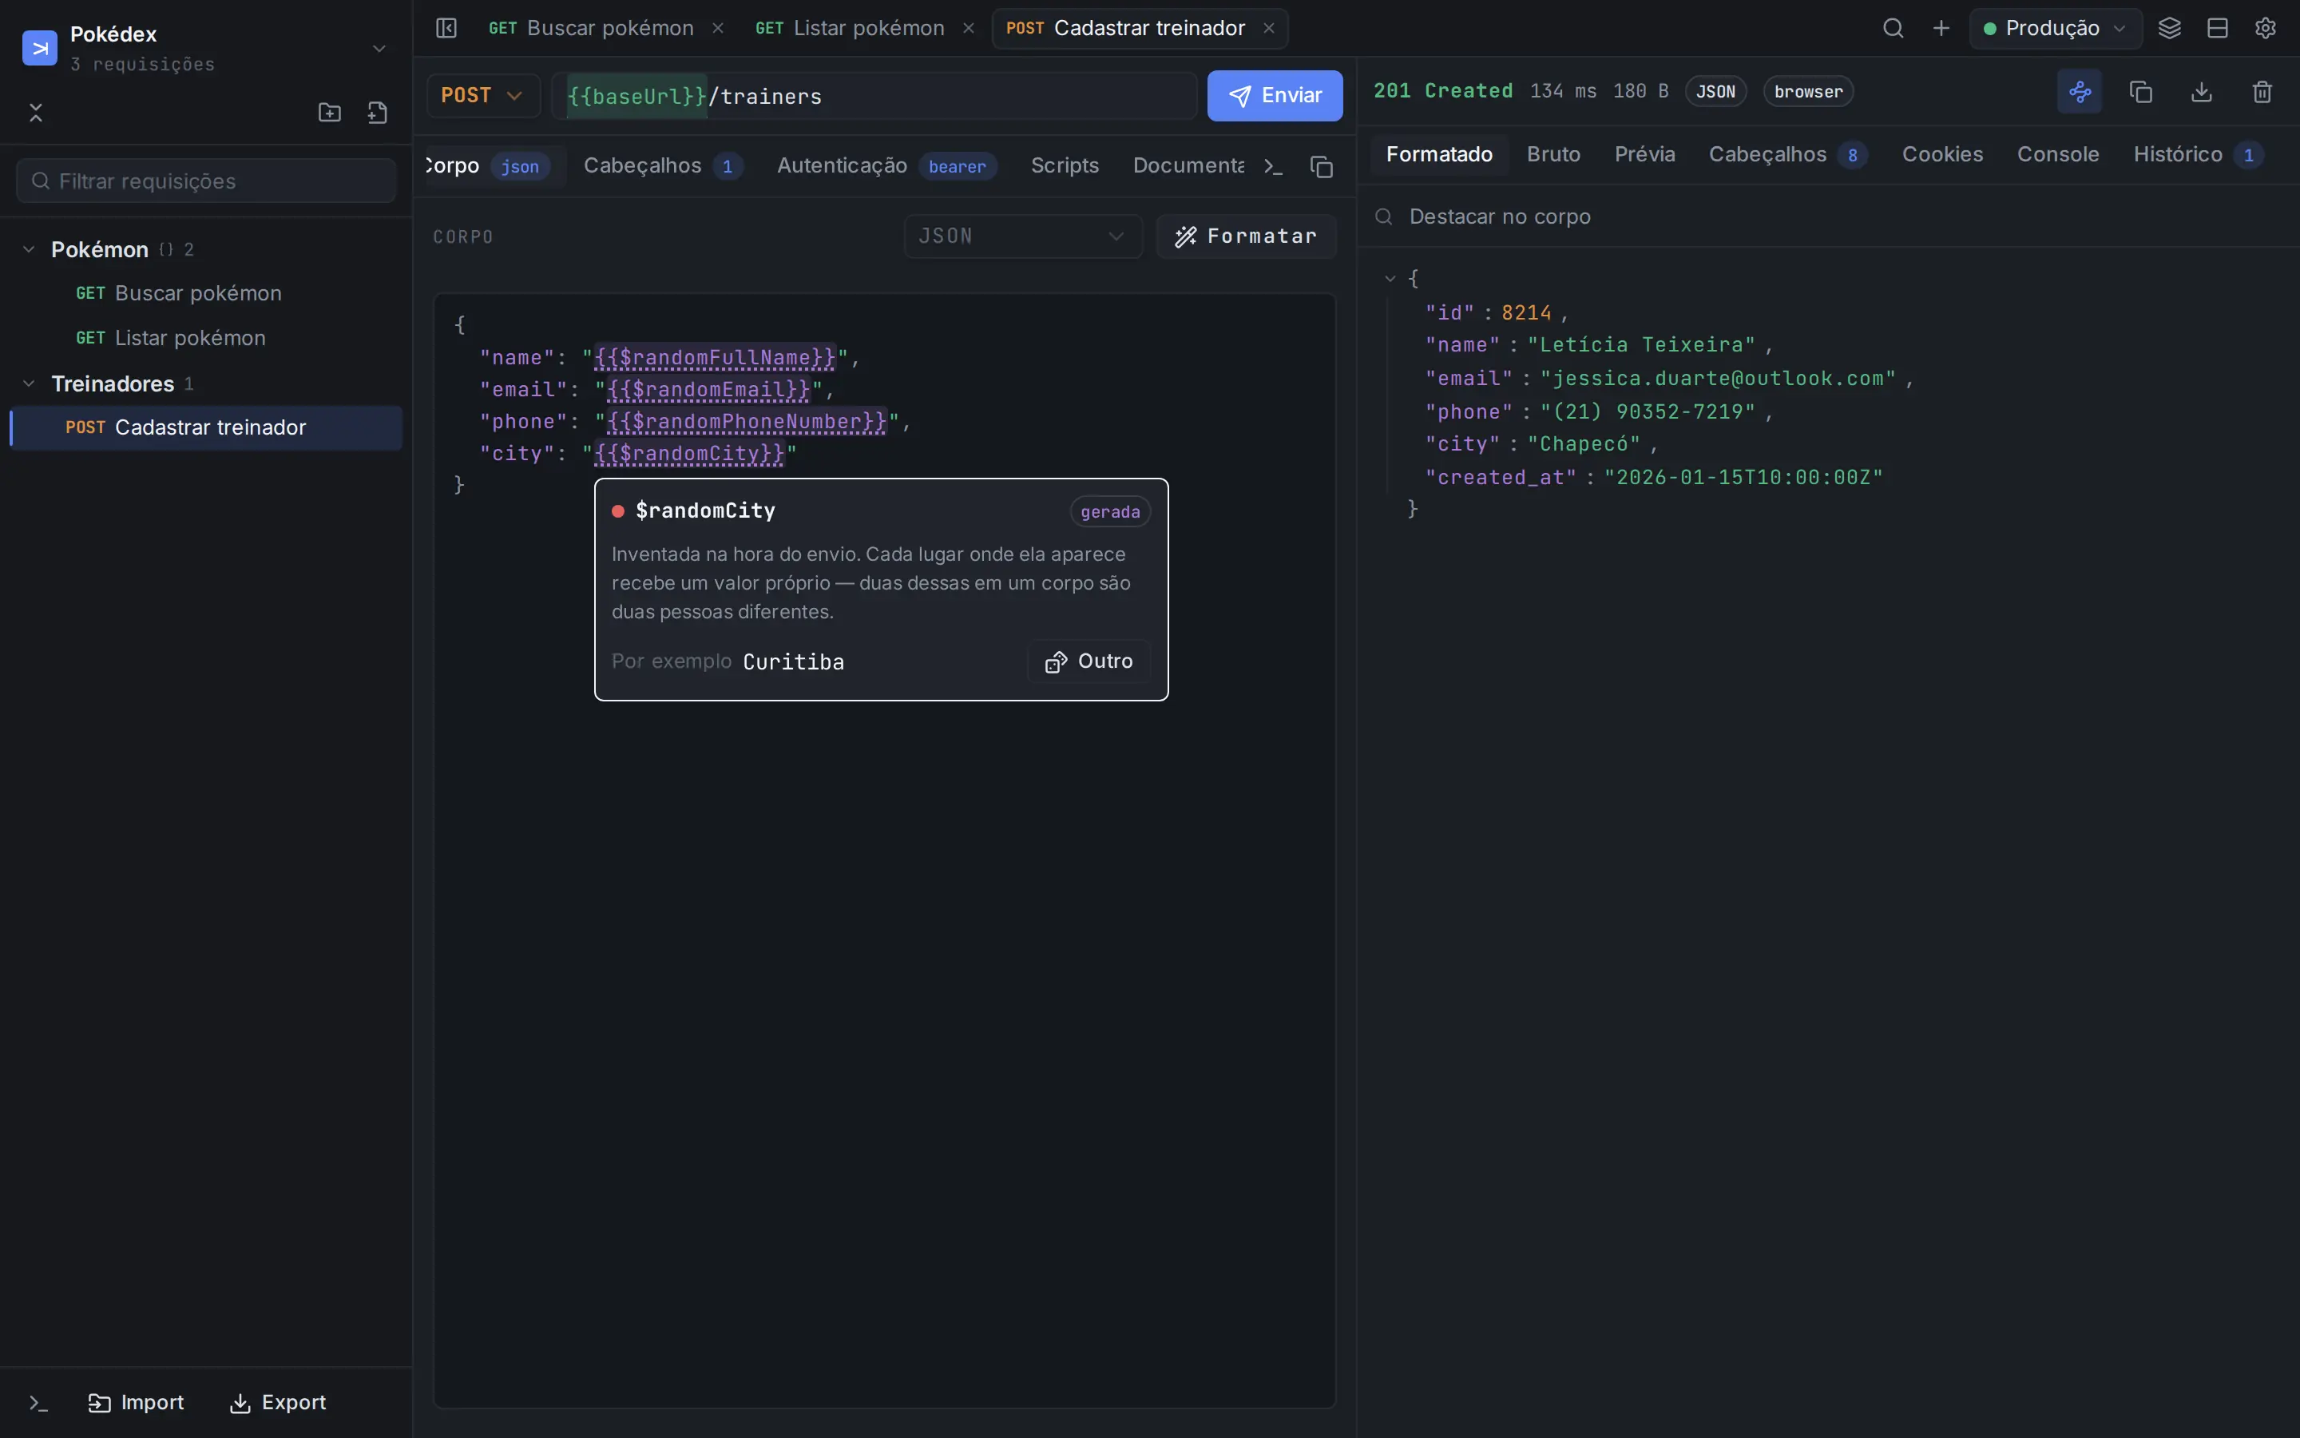Click the browser badge

1808,91
